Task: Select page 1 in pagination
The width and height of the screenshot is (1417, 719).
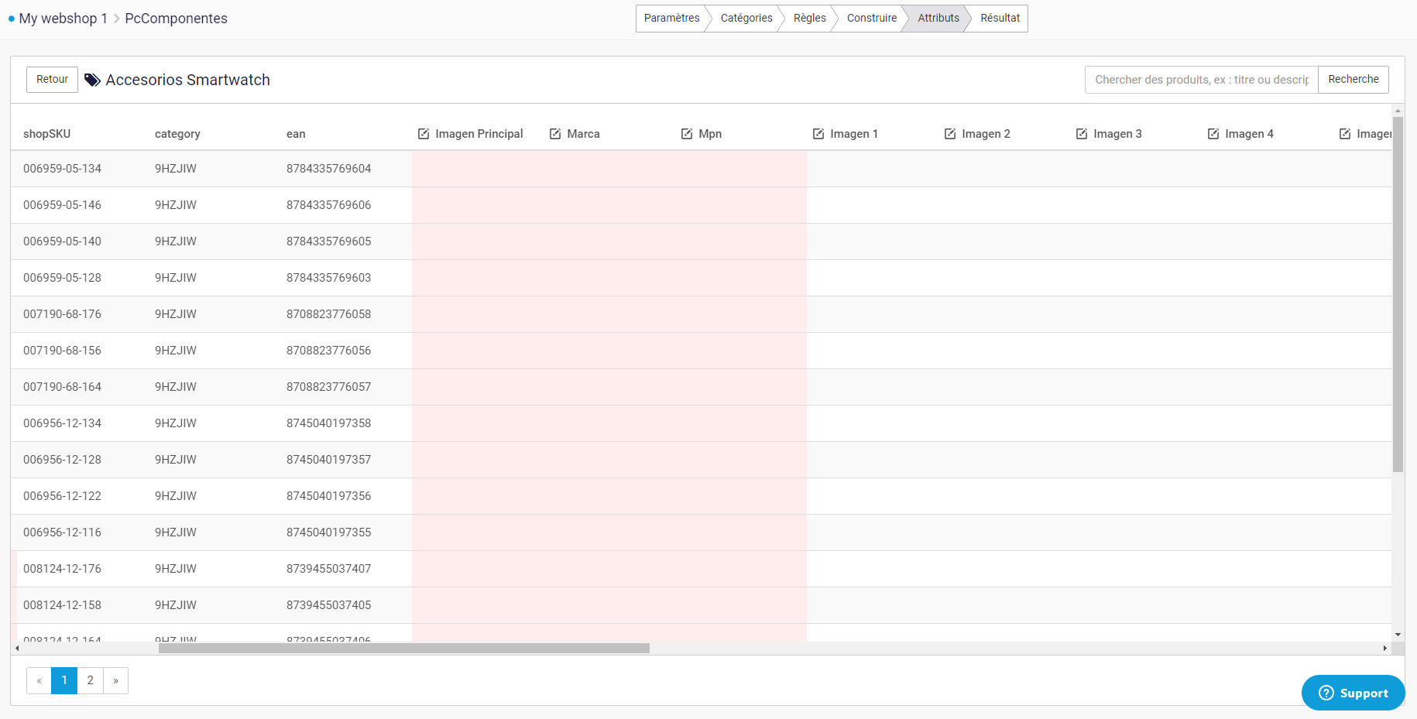Action: tap(64, 680)
